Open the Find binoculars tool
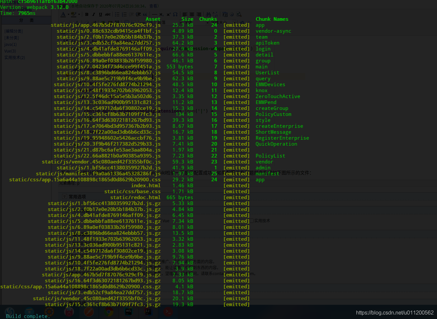Viewport: 437px width, 319px height. (208, 14)
